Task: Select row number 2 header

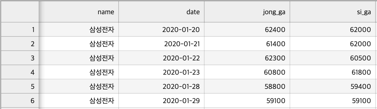Action: [20, 44]
